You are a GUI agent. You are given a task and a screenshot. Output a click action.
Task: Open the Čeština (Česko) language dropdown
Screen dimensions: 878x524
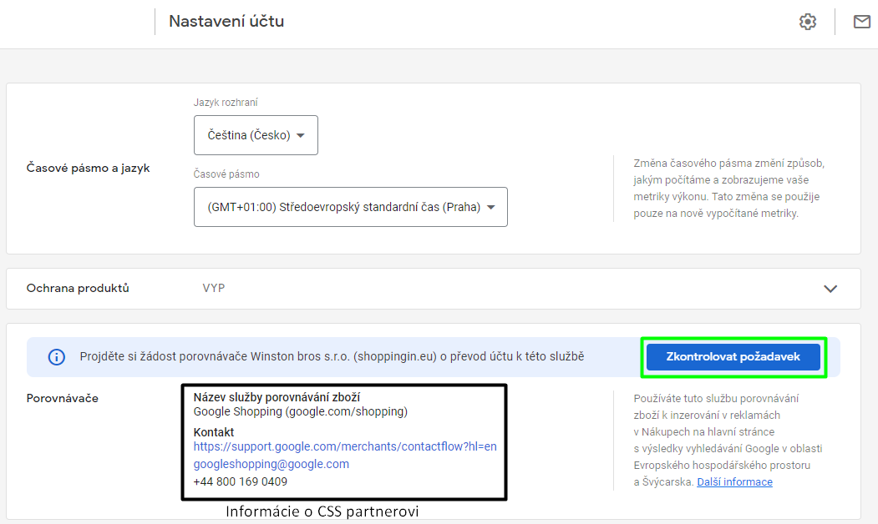256,135
